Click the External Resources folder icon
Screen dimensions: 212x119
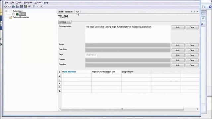click(11, 17)
